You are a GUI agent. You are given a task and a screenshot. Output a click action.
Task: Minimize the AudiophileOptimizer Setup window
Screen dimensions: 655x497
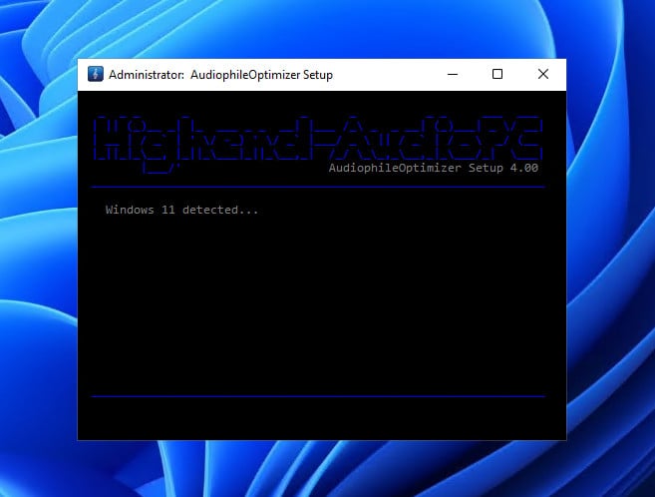click(453, 75)
